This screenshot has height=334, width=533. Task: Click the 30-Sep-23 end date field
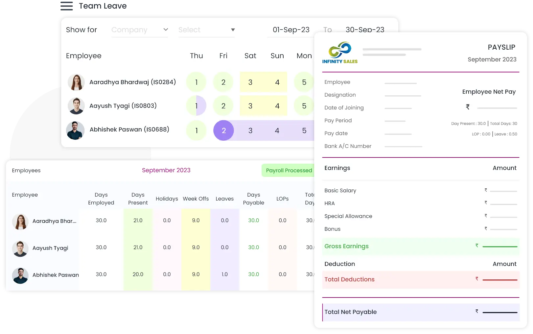coord(365,30)
